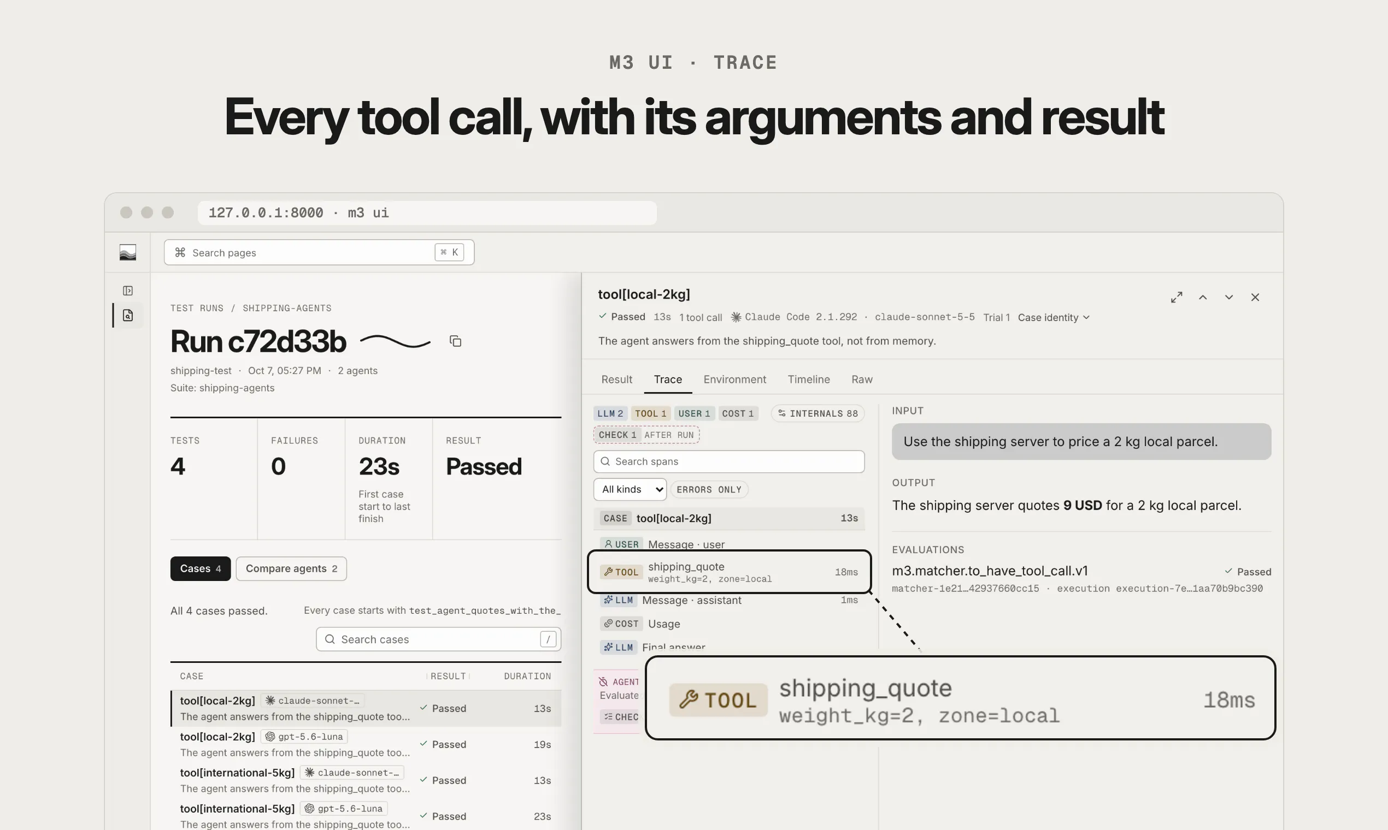Open the test runs document icon

pyautogui.click(x=128, y=316)
